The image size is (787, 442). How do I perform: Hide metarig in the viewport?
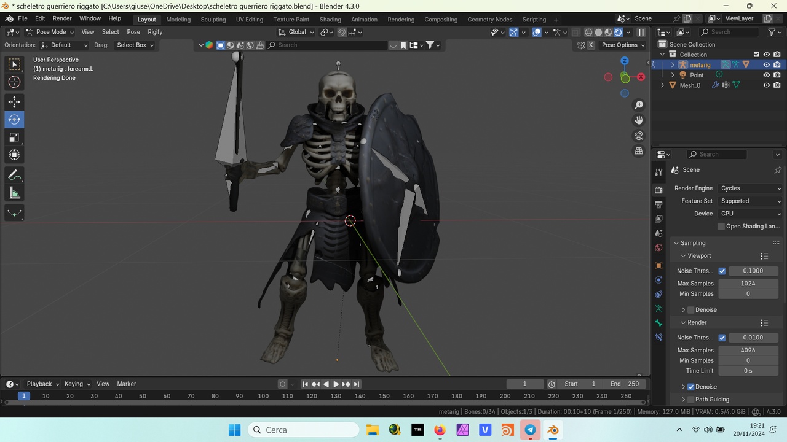click(767, 65)
